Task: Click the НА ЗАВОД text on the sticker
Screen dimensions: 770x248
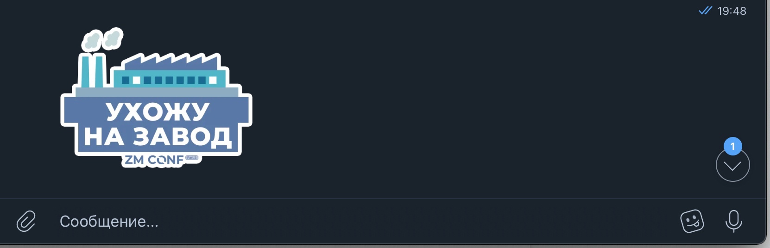Action: (157, 136)
